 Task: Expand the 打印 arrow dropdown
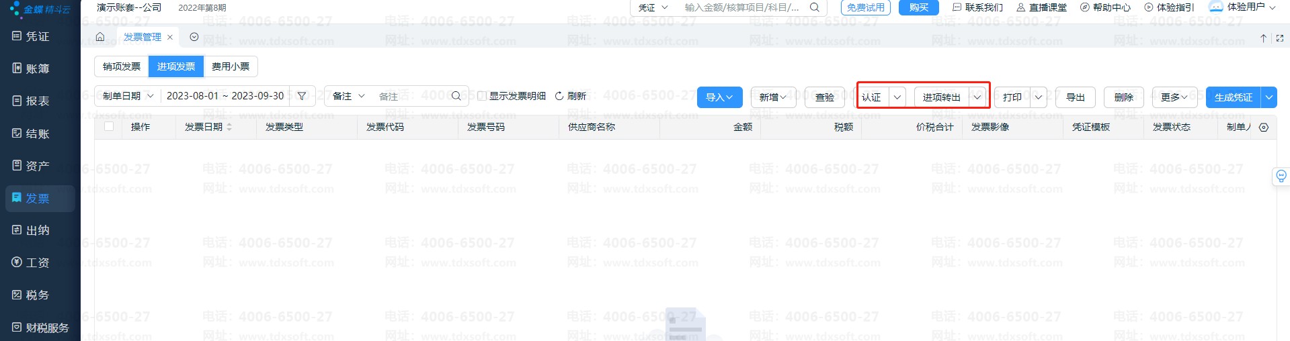1039,97
